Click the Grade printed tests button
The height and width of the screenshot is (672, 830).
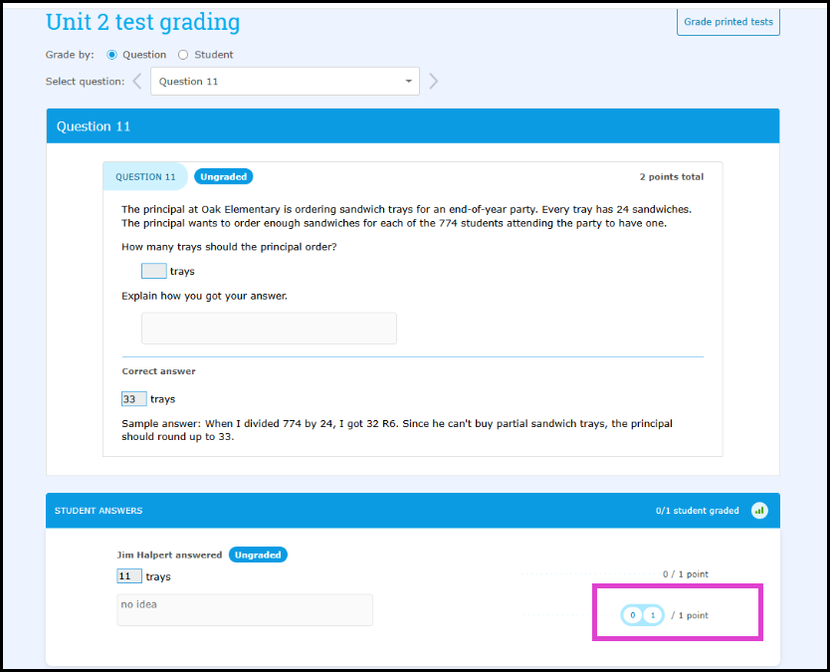727,22
